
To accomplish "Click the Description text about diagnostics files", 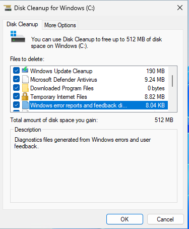I will point(83,143).
